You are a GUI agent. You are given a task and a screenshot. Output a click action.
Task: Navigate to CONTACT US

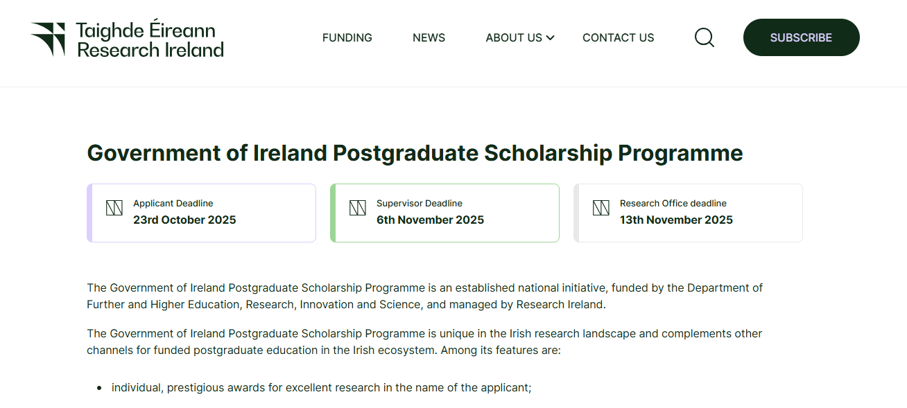pyautogui.click(x=618, y=38)
